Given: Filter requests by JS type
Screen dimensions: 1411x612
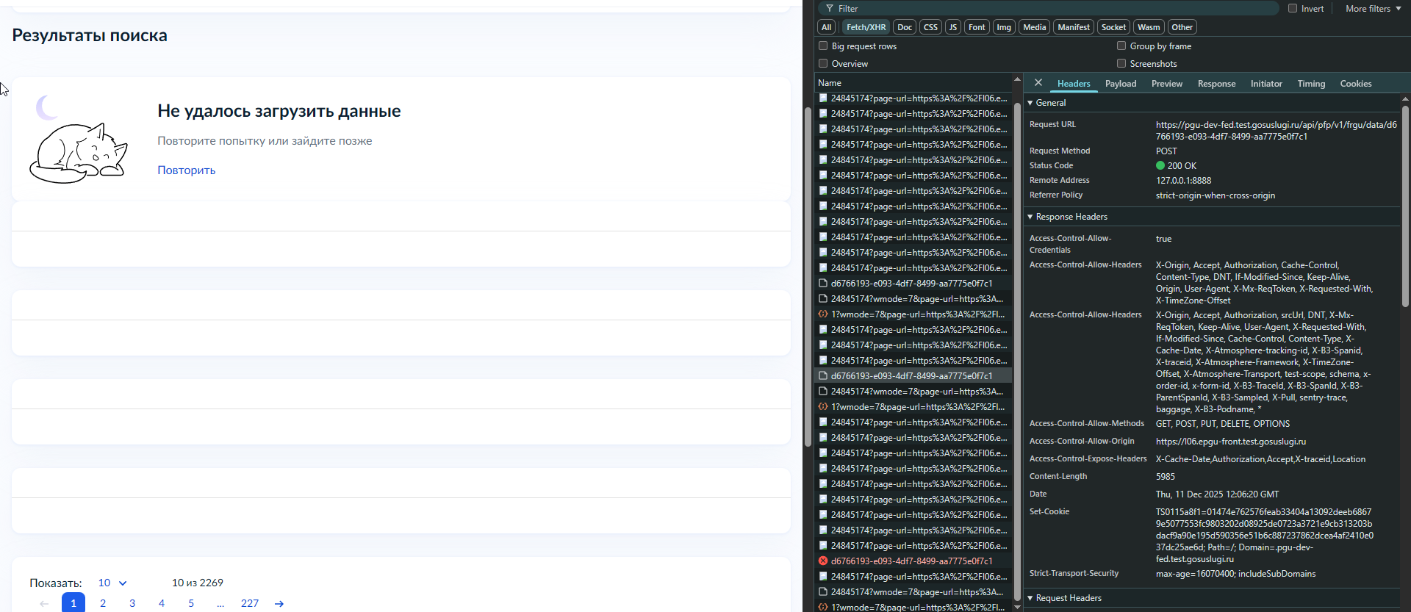Looking at the screenshot, I should coord(953,27).
